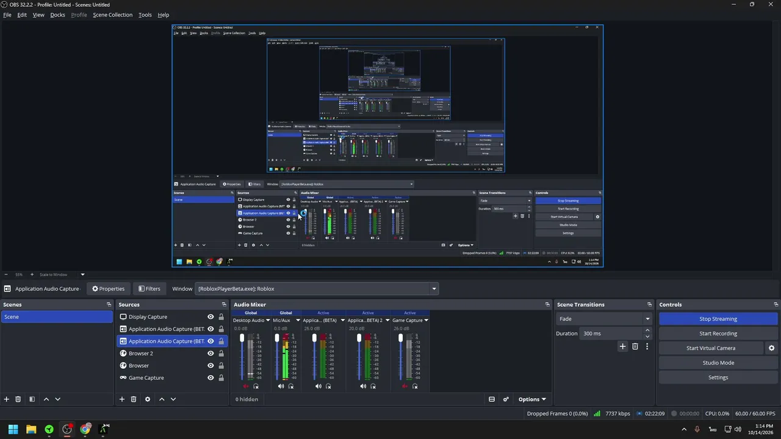Add a new source with plus icon
Screen dimensions: 781x439
122,399
